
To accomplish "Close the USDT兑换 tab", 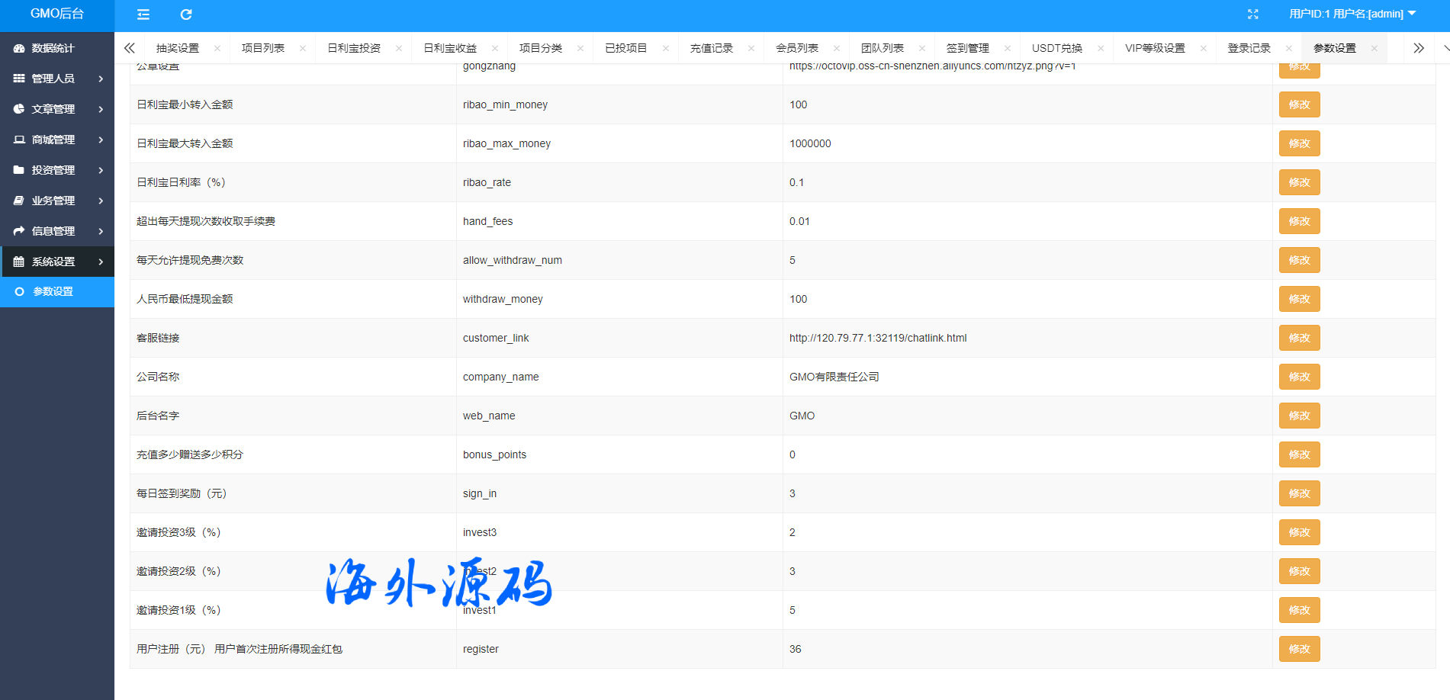I will (x=1101, y=48).
